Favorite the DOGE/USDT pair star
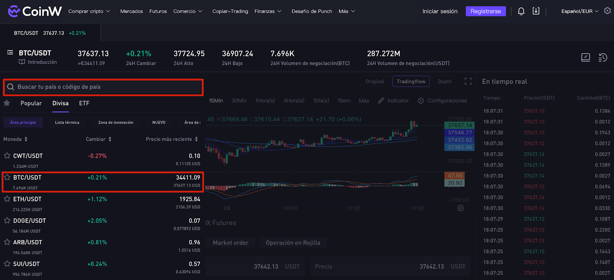Screen dimensions: 614x280 (x=7, y=220)
